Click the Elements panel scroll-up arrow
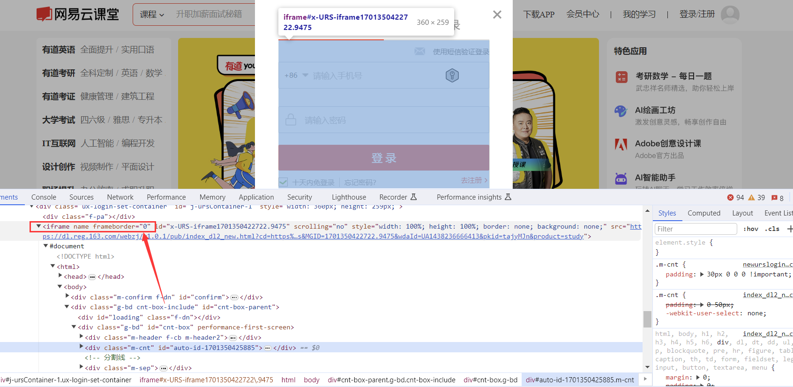 click(647, 211)
